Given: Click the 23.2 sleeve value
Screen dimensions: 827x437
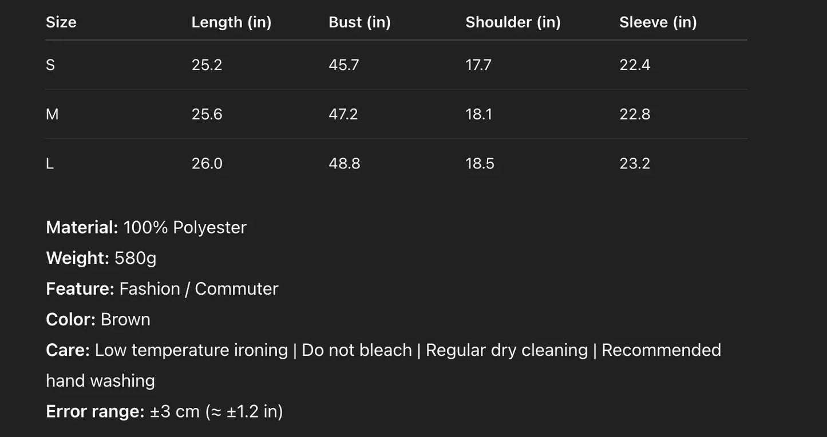Looking at the screenshot, I should pos(635,164).
